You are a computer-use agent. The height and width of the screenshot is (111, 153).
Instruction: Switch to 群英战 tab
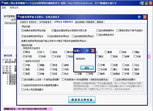[100, 22]
